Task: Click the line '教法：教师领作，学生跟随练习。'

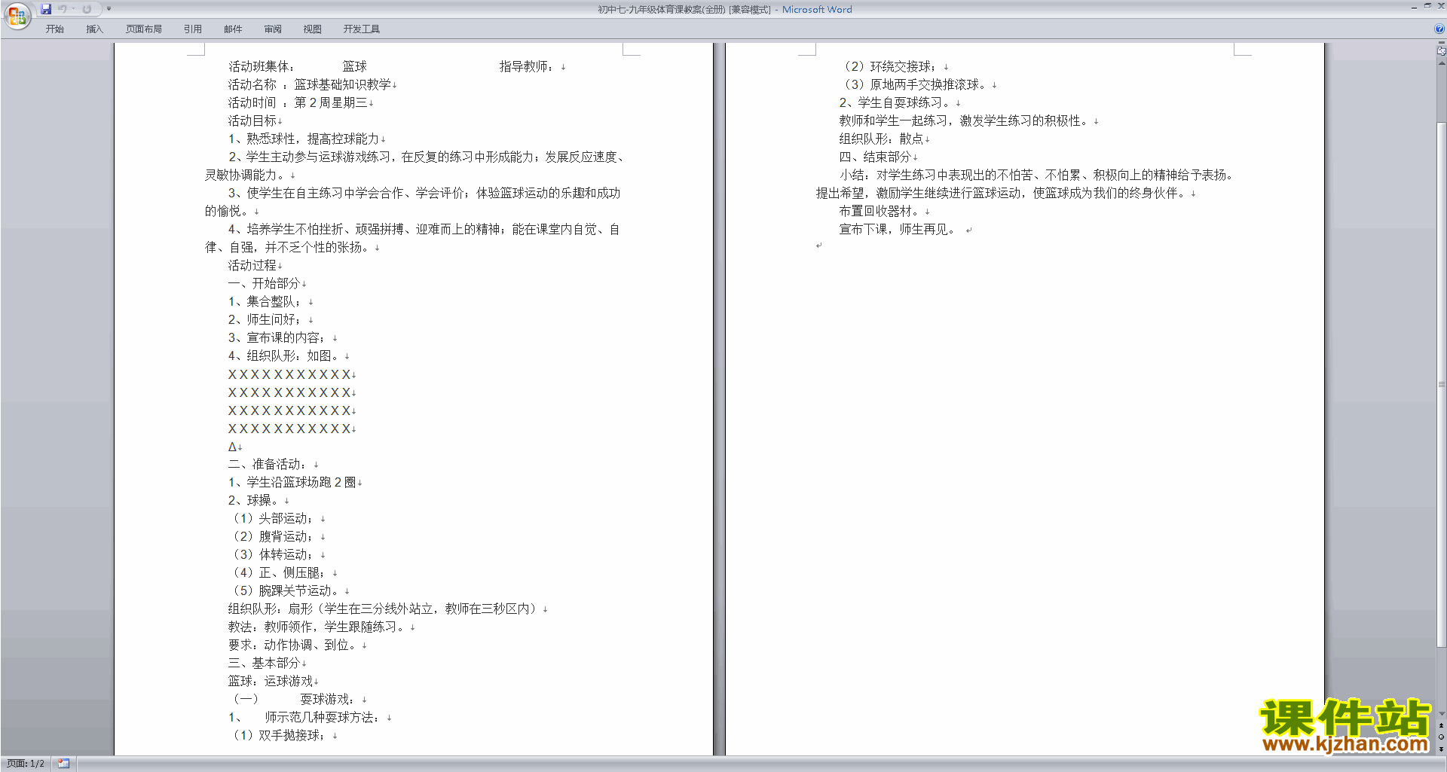Action: pos(317,627)
